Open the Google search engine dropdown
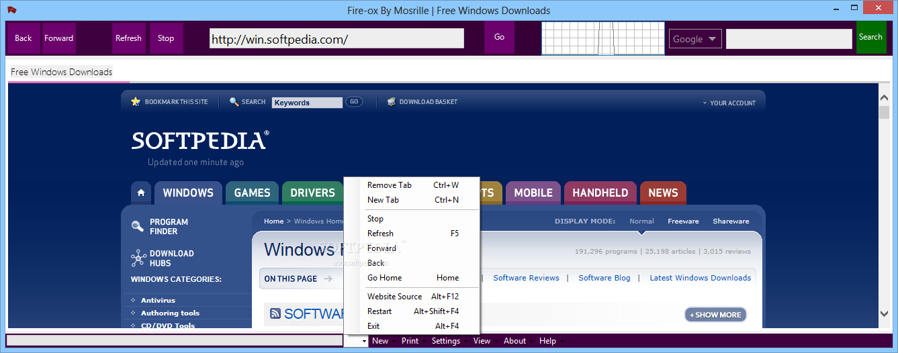The width and height of the screenshot is (898, 353). pos(695,39)
